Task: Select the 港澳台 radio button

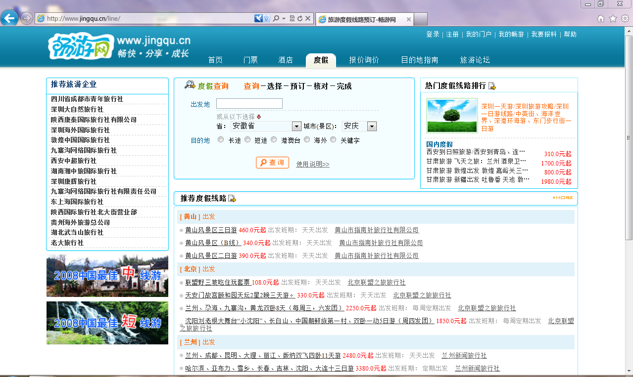Action: click(274, 140)
